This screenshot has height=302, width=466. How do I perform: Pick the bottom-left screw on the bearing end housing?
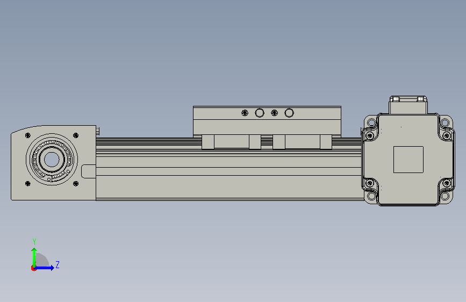(27, 184)
